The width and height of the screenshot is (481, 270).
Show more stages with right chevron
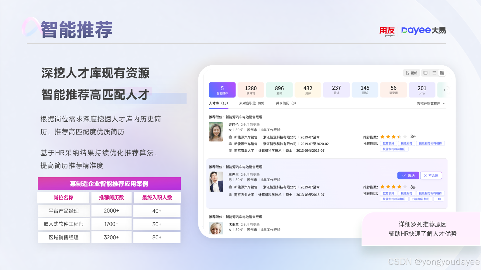coord(444,90)
